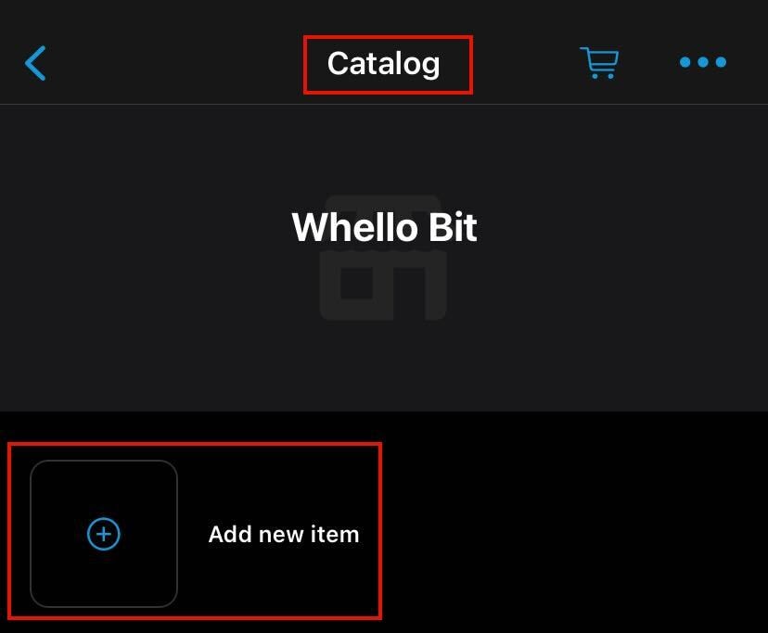Add a catalog item using plus
Screen dimensions: 768x633
(104, 534)
